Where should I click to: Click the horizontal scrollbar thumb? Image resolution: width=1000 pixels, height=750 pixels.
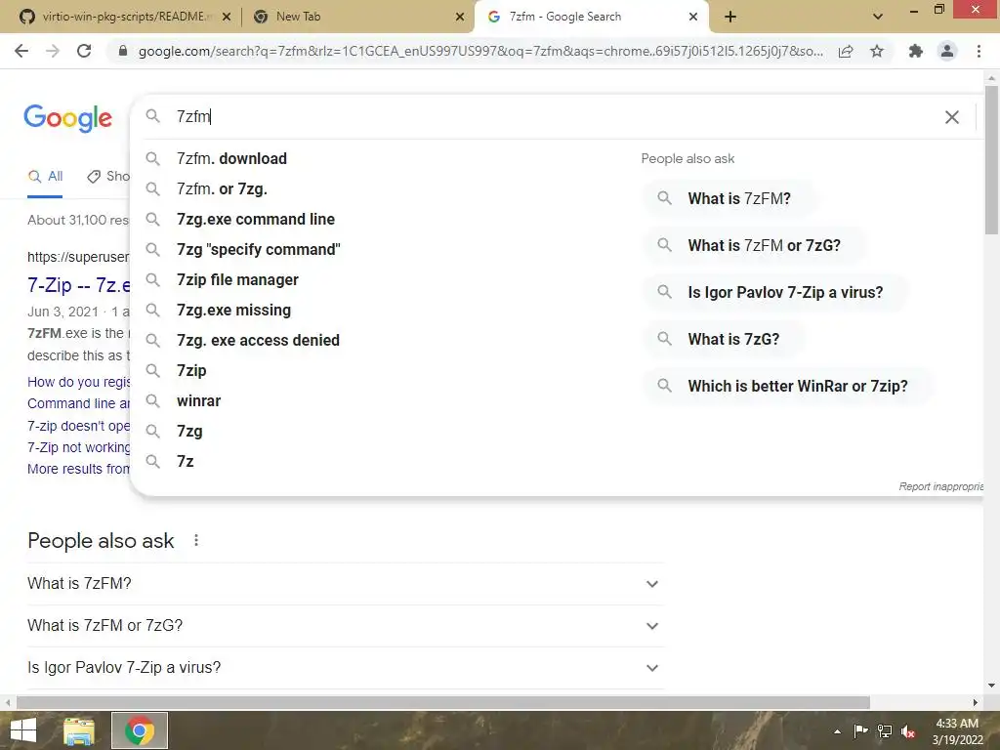tap(443, 702)
